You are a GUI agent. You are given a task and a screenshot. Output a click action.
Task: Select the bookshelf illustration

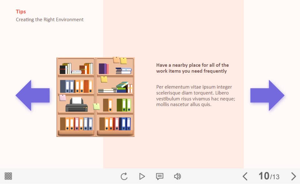point(95,97)
